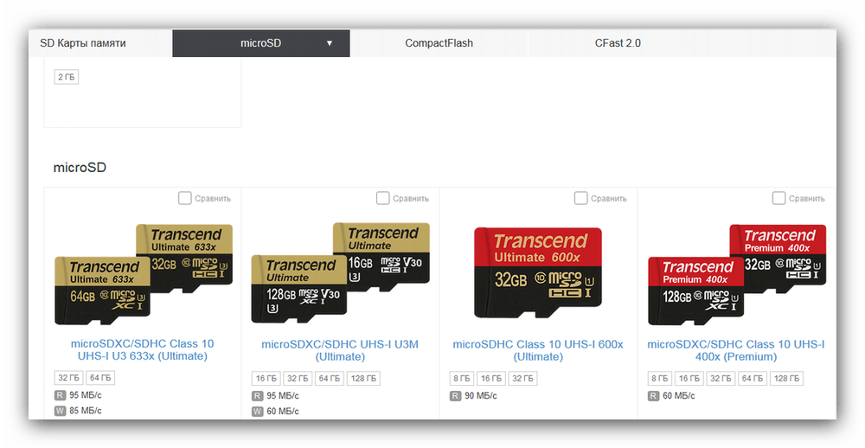Click the W write-speed icon beside 85 МБ/с

60,411
